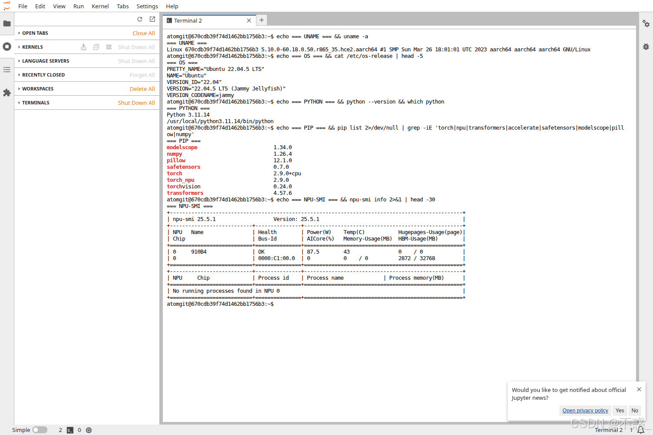Click Shut Down All for Terminals
The image size is (653, 435).
[136, 103]
